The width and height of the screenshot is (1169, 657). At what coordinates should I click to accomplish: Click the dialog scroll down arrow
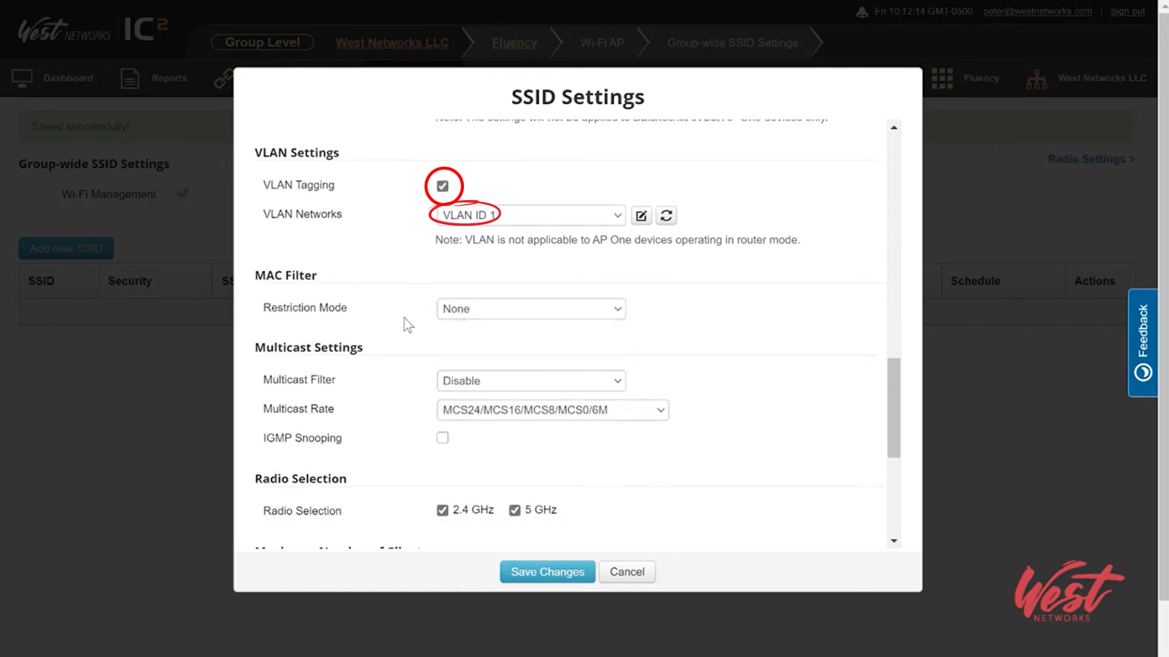(x=894, y=541)
